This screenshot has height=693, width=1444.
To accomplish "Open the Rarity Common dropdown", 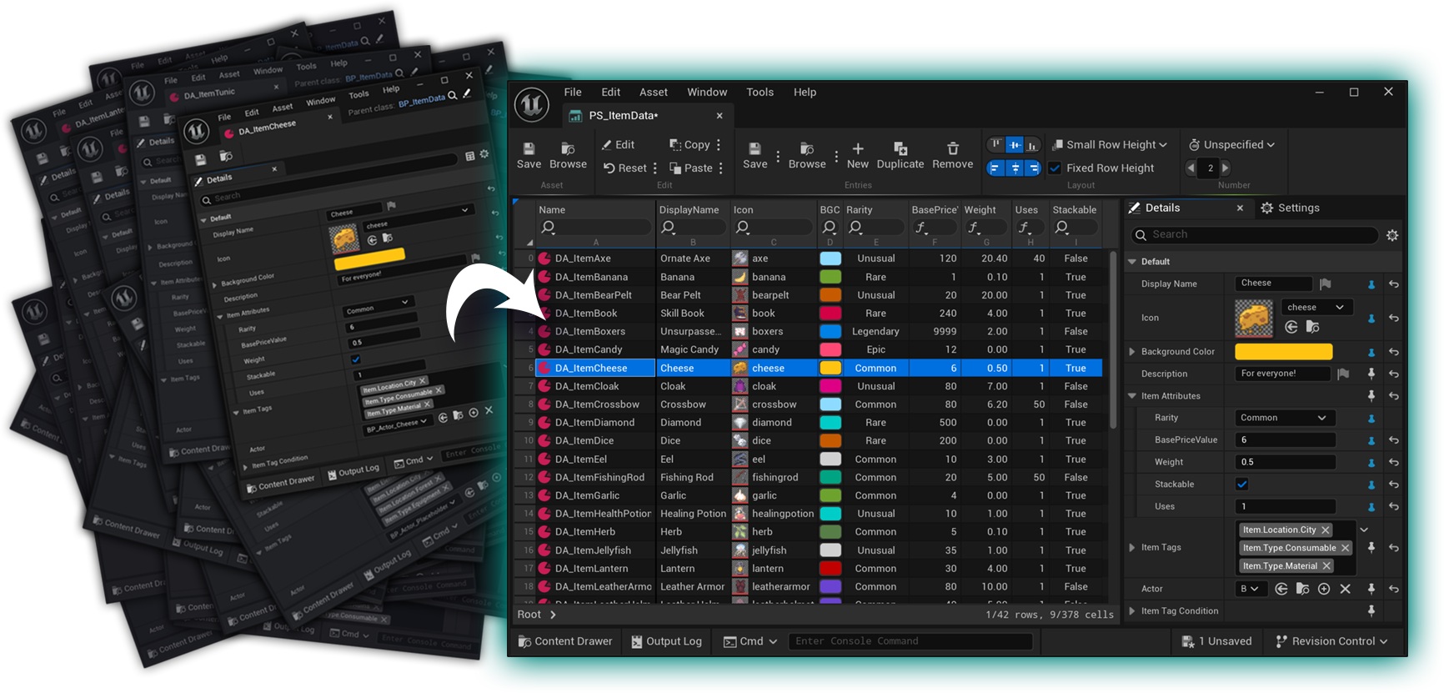I will [x=1282, y=418].
